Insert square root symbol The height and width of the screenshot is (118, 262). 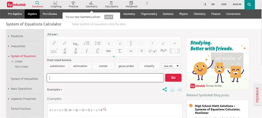(86, 43)
